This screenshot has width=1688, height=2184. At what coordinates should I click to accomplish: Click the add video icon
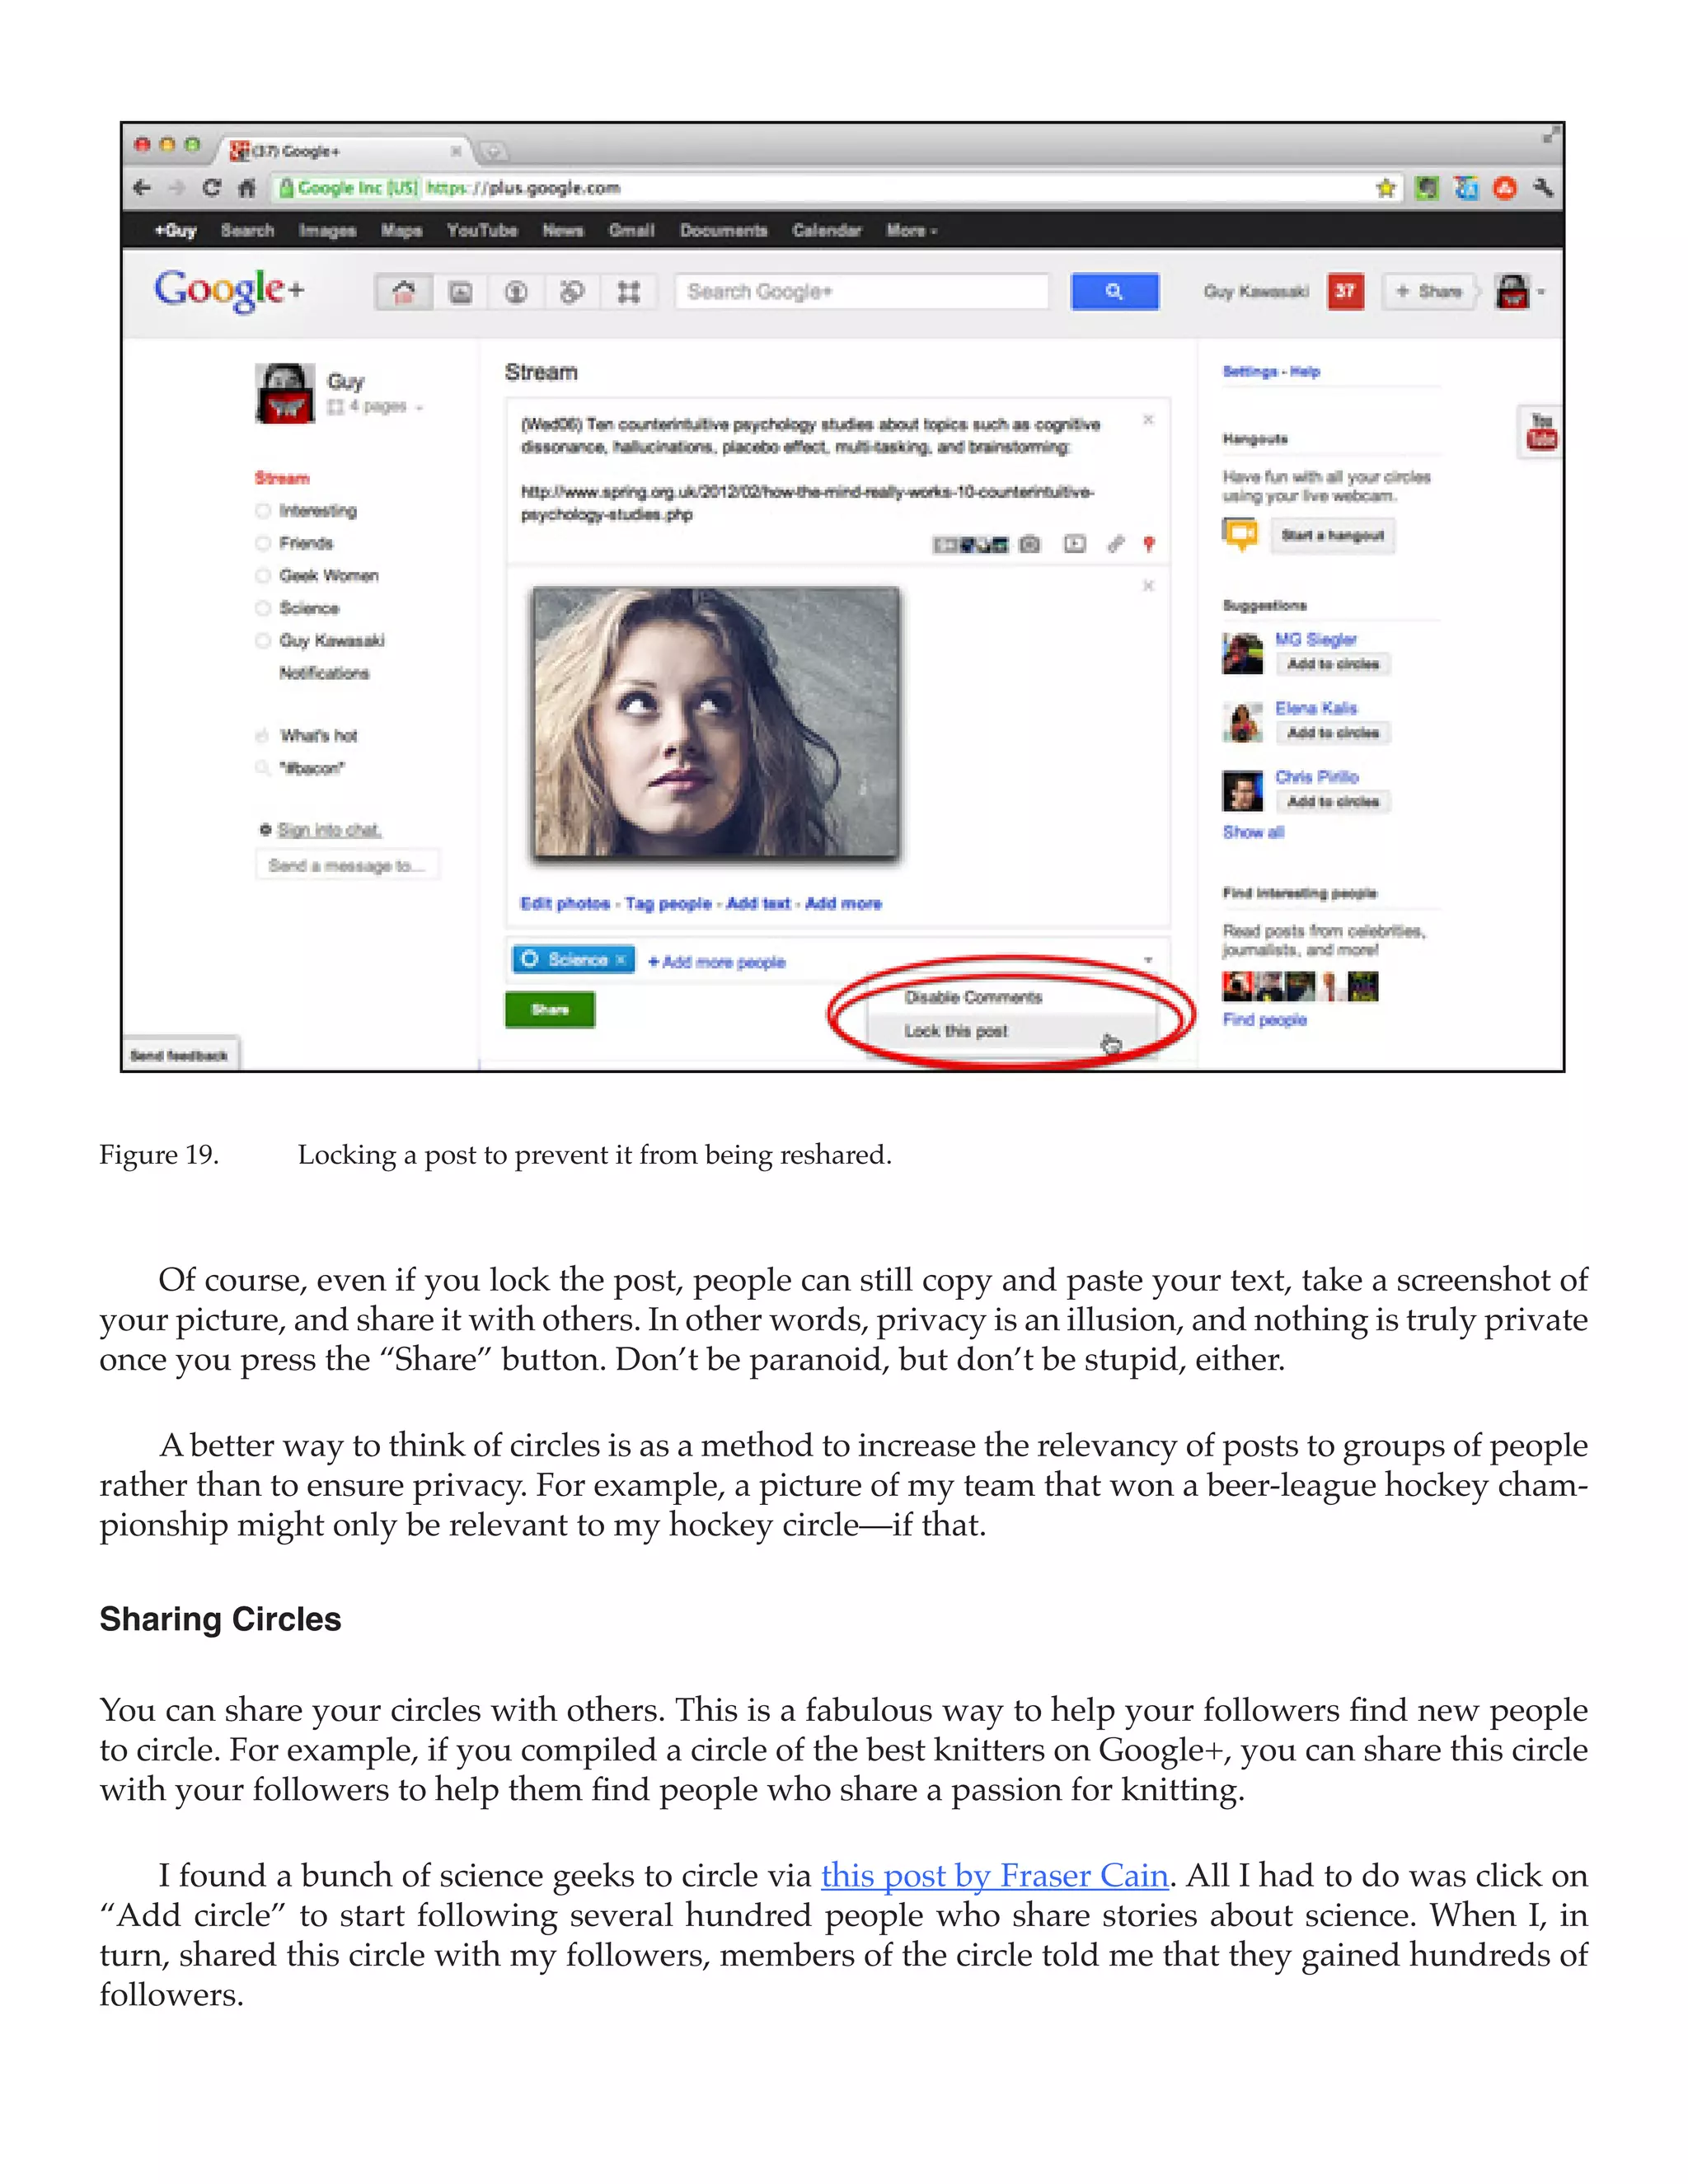tap(1074, 544)
